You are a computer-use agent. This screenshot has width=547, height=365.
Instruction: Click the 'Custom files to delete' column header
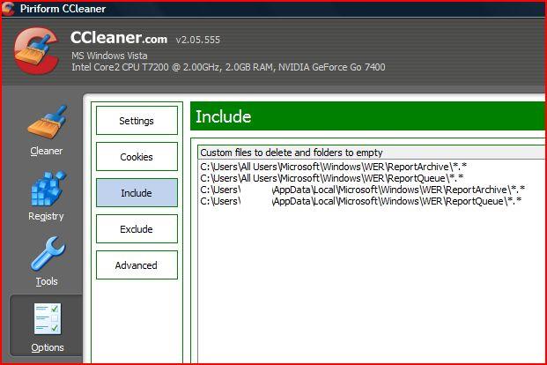tap(371, 153)
